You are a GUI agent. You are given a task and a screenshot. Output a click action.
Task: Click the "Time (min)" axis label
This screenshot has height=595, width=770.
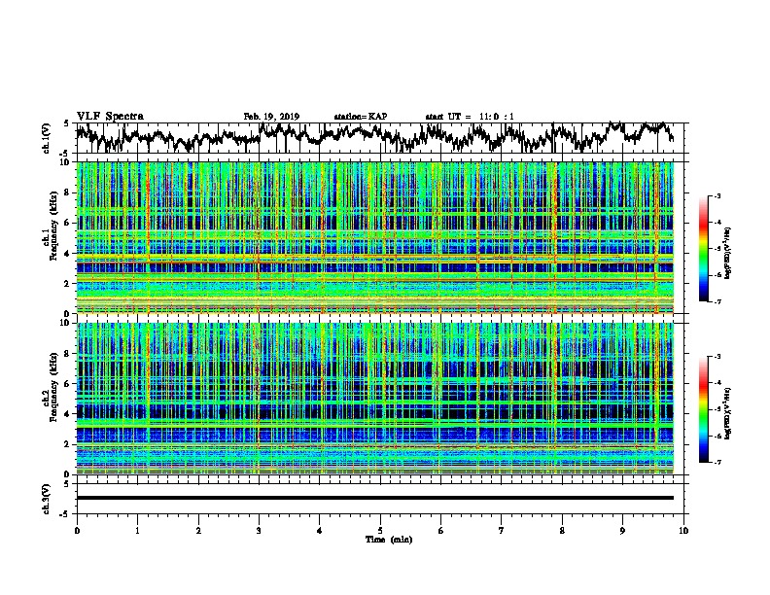pyautogui.click(x=389, y=540)
